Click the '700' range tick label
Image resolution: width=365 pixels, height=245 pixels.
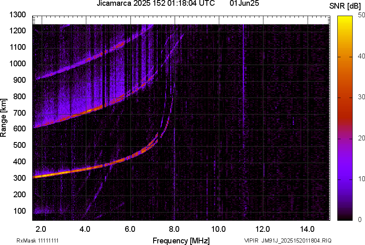click(19, 113)
